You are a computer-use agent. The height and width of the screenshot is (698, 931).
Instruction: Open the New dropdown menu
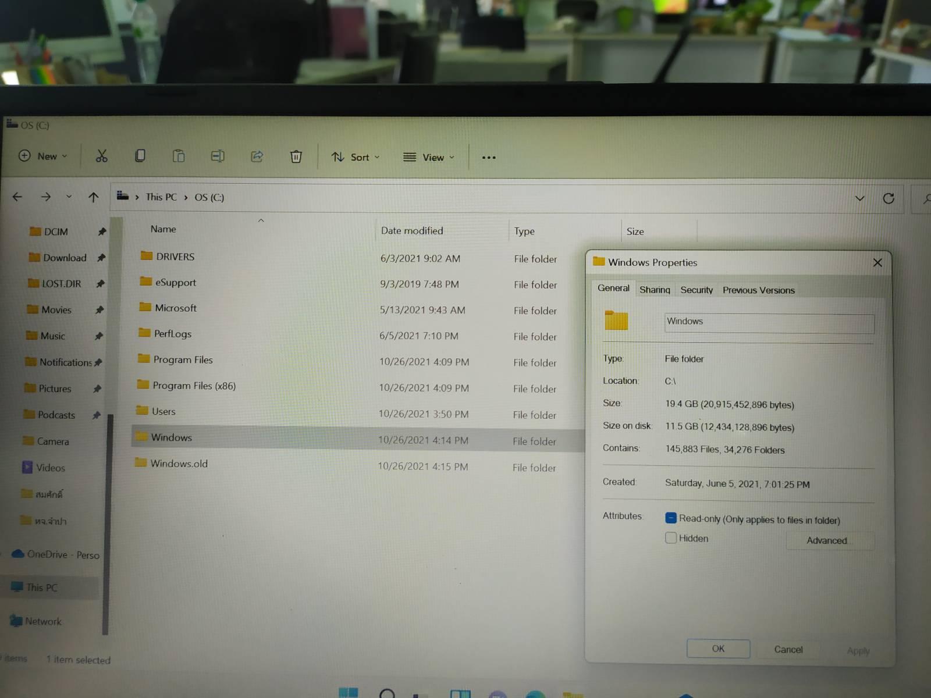44,156
